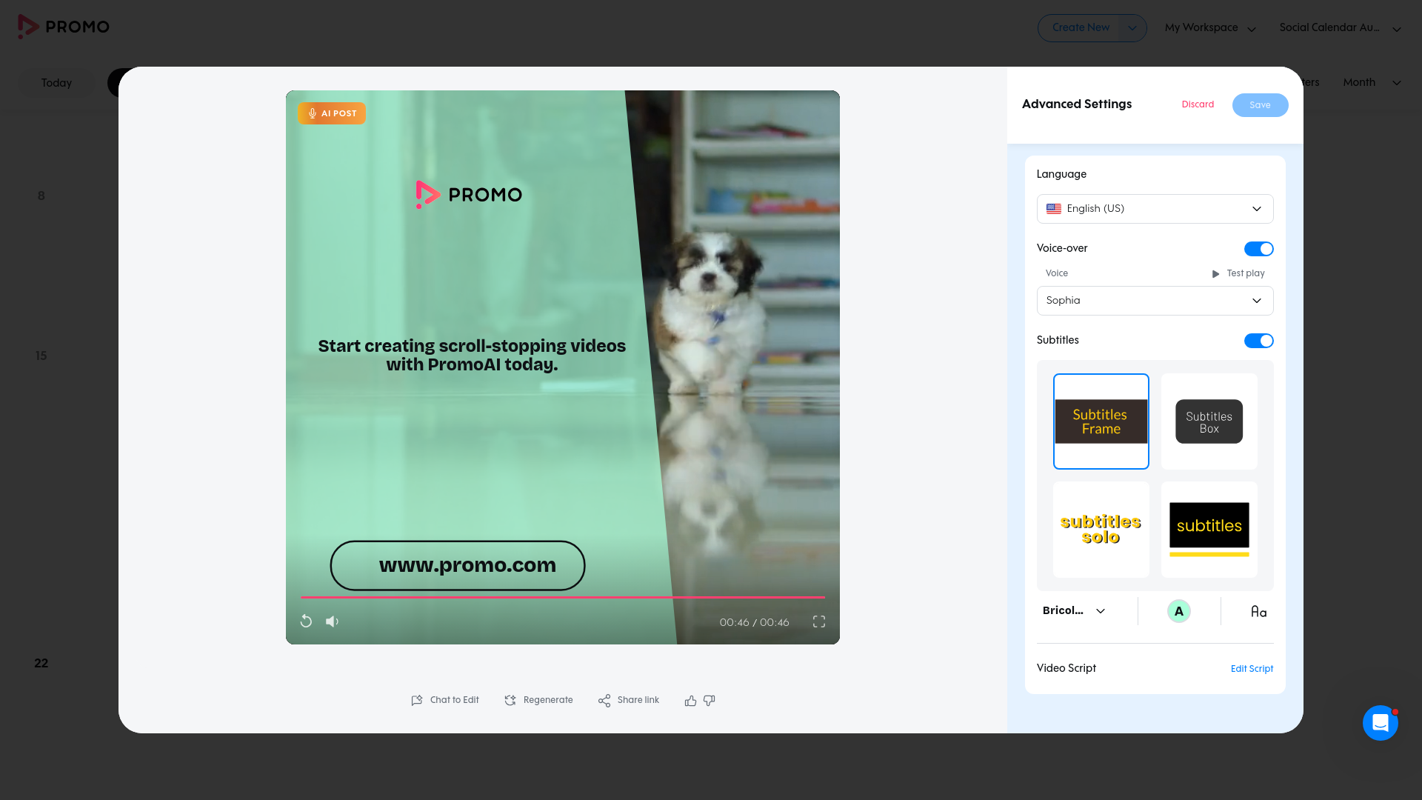This screenshot has width=1422, height=800.
Task: Click the thumbs down icon
Action: tap(710, 701)
